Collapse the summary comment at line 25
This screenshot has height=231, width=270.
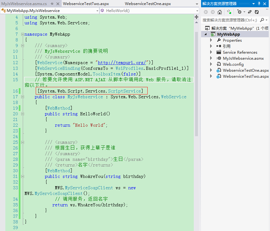click(22, 142)
